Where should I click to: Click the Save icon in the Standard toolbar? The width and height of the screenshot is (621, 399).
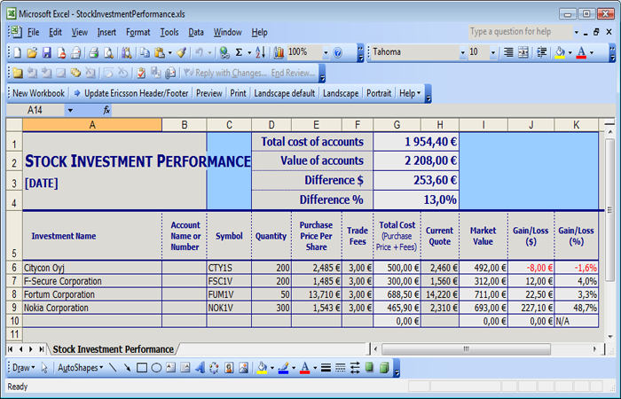point(47,53)
